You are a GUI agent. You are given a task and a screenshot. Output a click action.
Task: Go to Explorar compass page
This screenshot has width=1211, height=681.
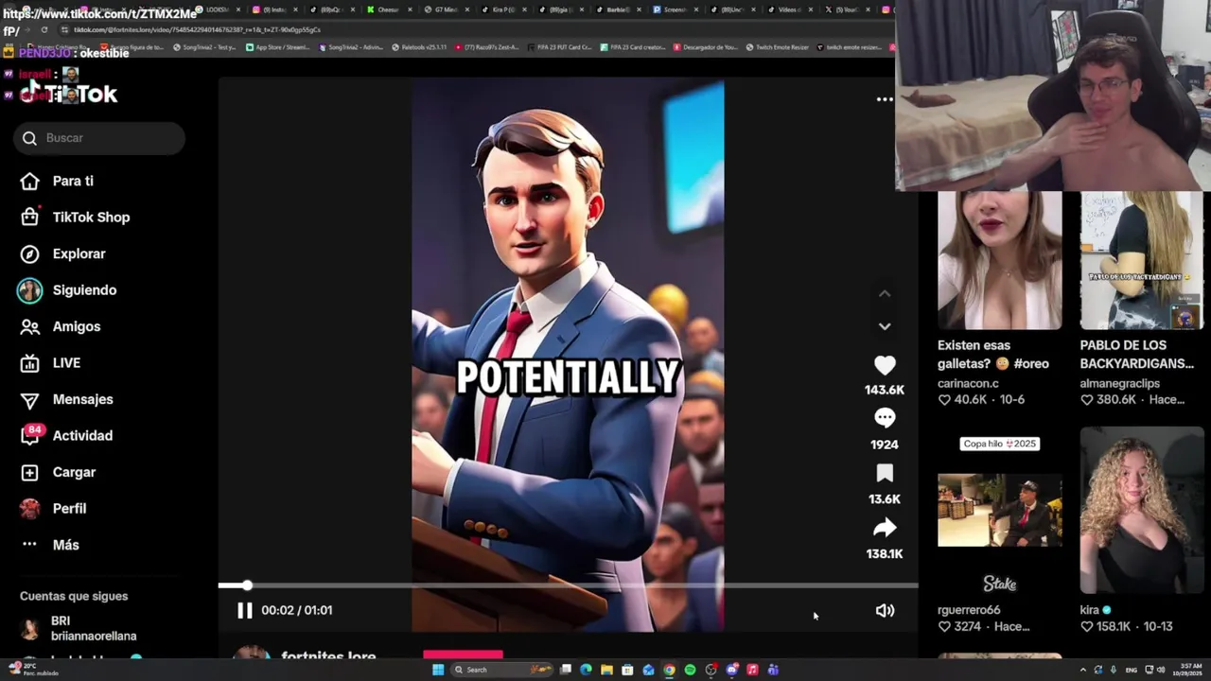[x=62, y=253]
